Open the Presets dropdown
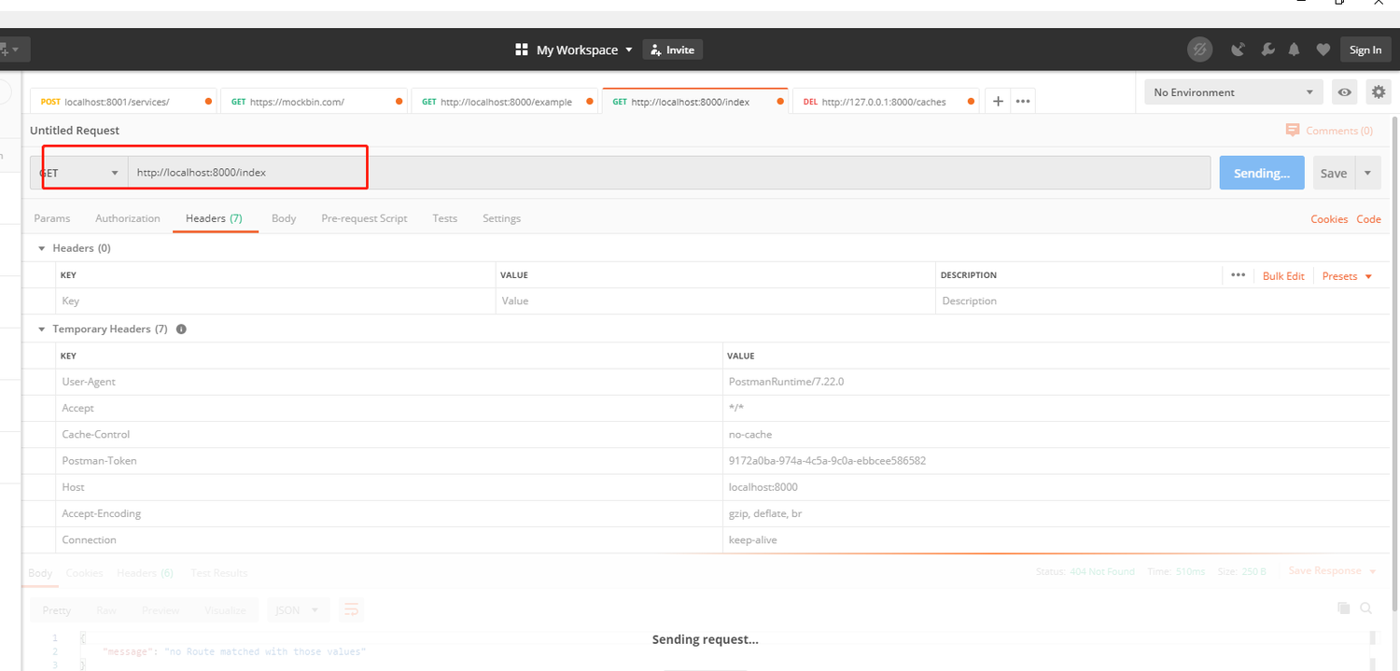The height and width of the screenshot is (671, 1400). (x=1347, y=275)
